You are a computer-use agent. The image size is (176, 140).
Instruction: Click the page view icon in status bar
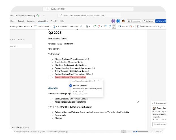coord(123,132)
